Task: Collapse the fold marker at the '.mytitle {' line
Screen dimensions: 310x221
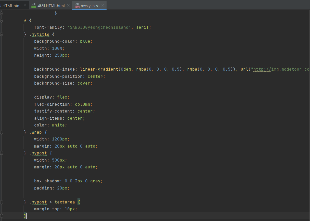Action: pyautogui.click(x=2, y=34)
